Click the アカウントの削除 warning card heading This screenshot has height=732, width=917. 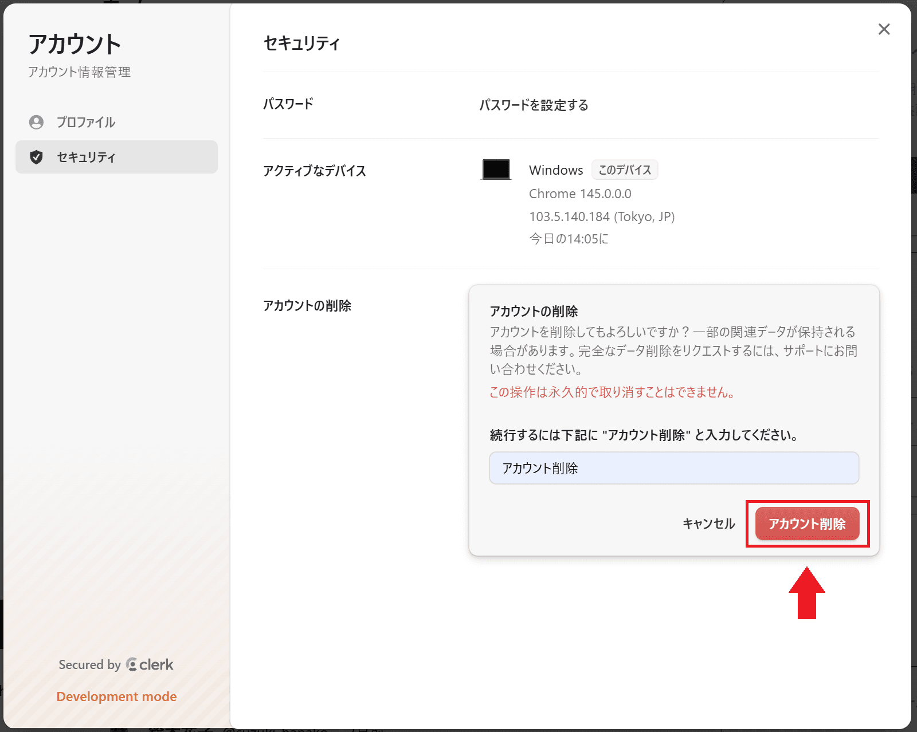[x=533, y=311]
